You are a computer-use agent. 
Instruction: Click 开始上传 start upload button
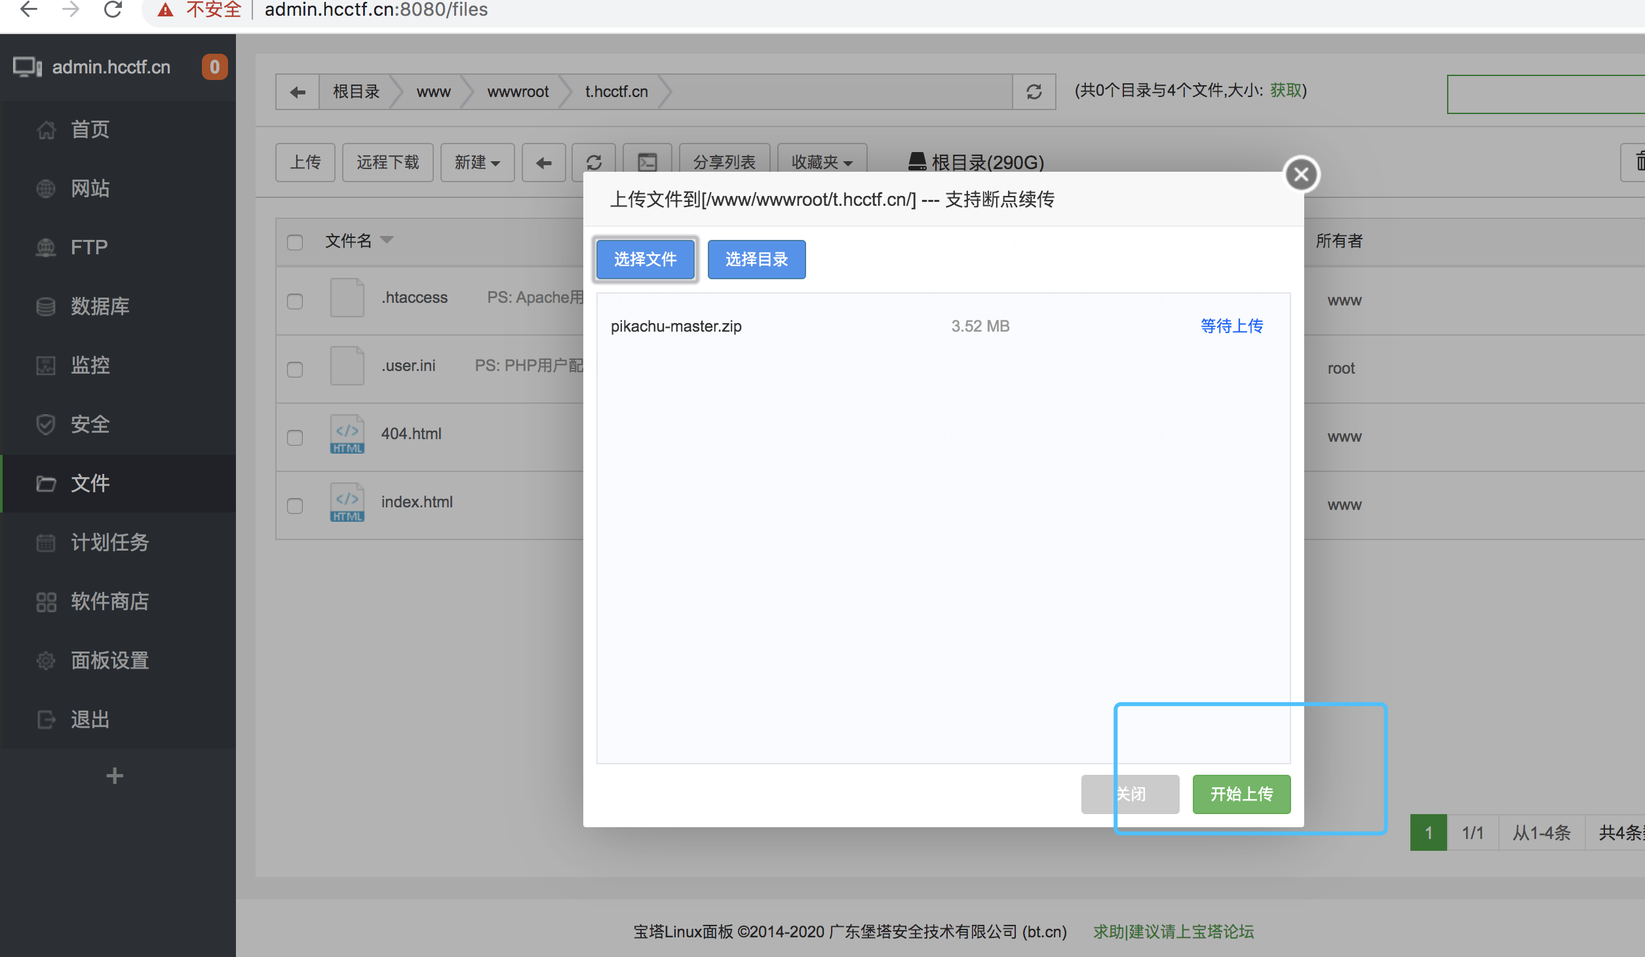[1242, 794]
